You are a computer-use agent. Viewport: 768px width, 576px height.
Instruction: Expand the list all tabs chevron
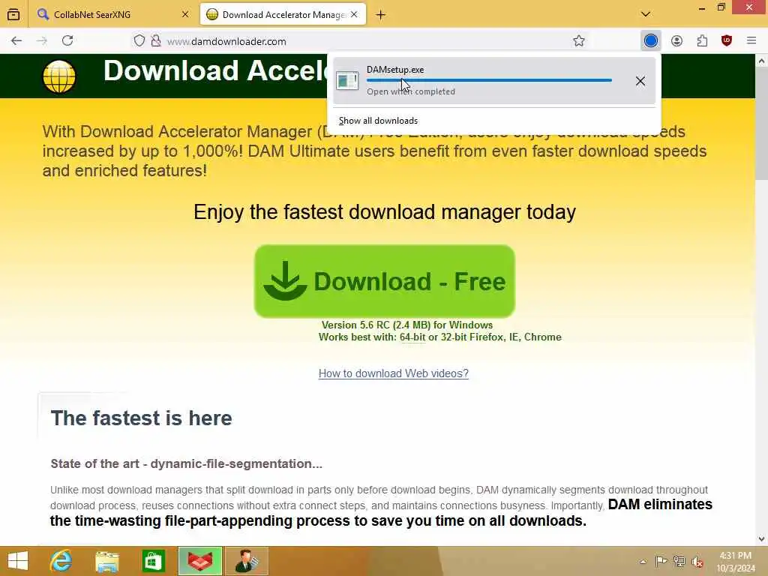[646, 15]
